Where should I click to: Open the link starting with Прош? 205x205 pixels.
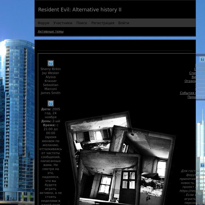[x=196, y=97]
